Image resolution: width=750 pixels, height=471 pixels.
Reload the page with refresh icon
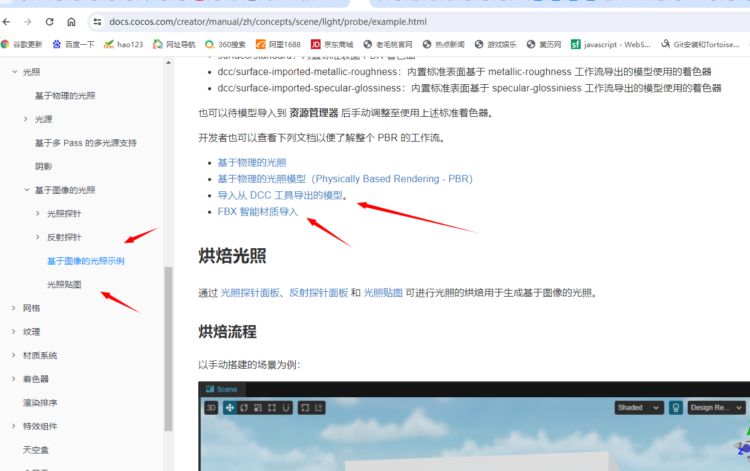click(x=50, y=22)
